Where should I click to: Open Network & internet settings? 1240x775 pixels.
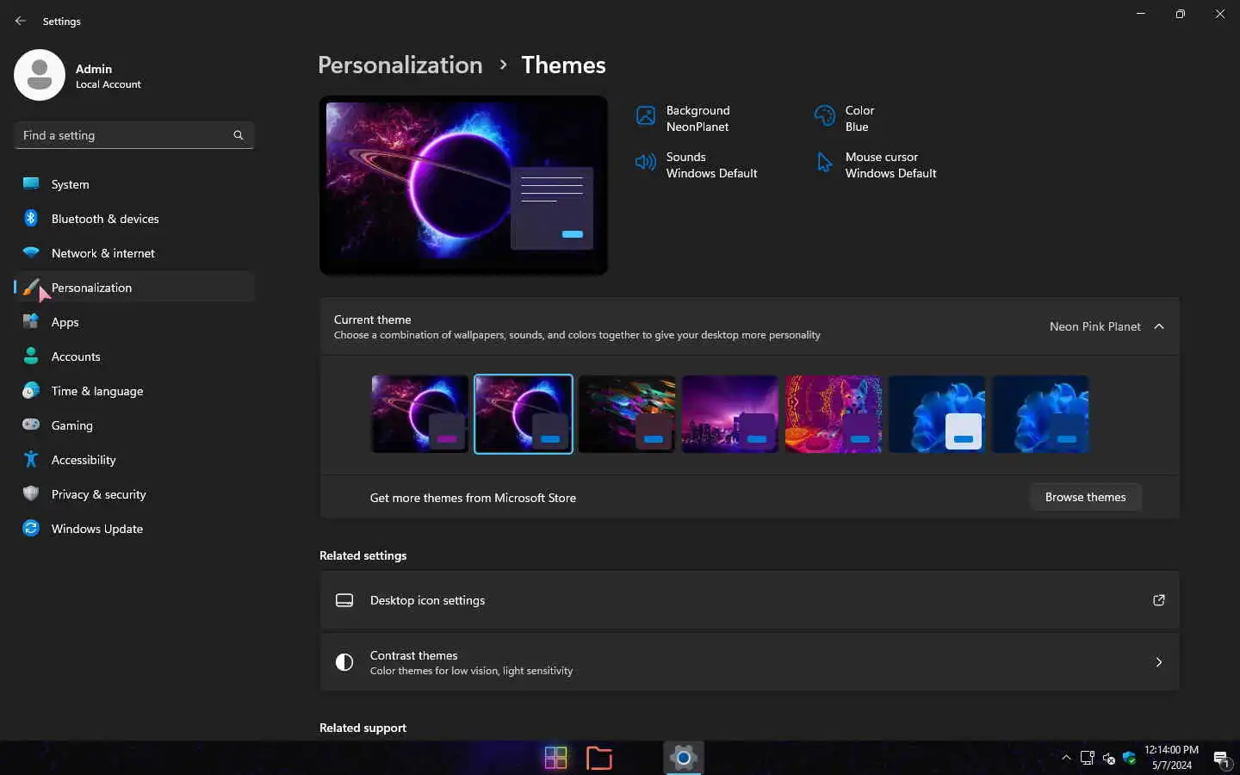pos(134,252)
